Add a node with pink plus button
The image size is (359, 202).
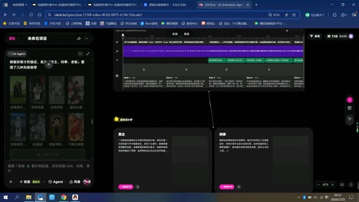click(350, 100)
